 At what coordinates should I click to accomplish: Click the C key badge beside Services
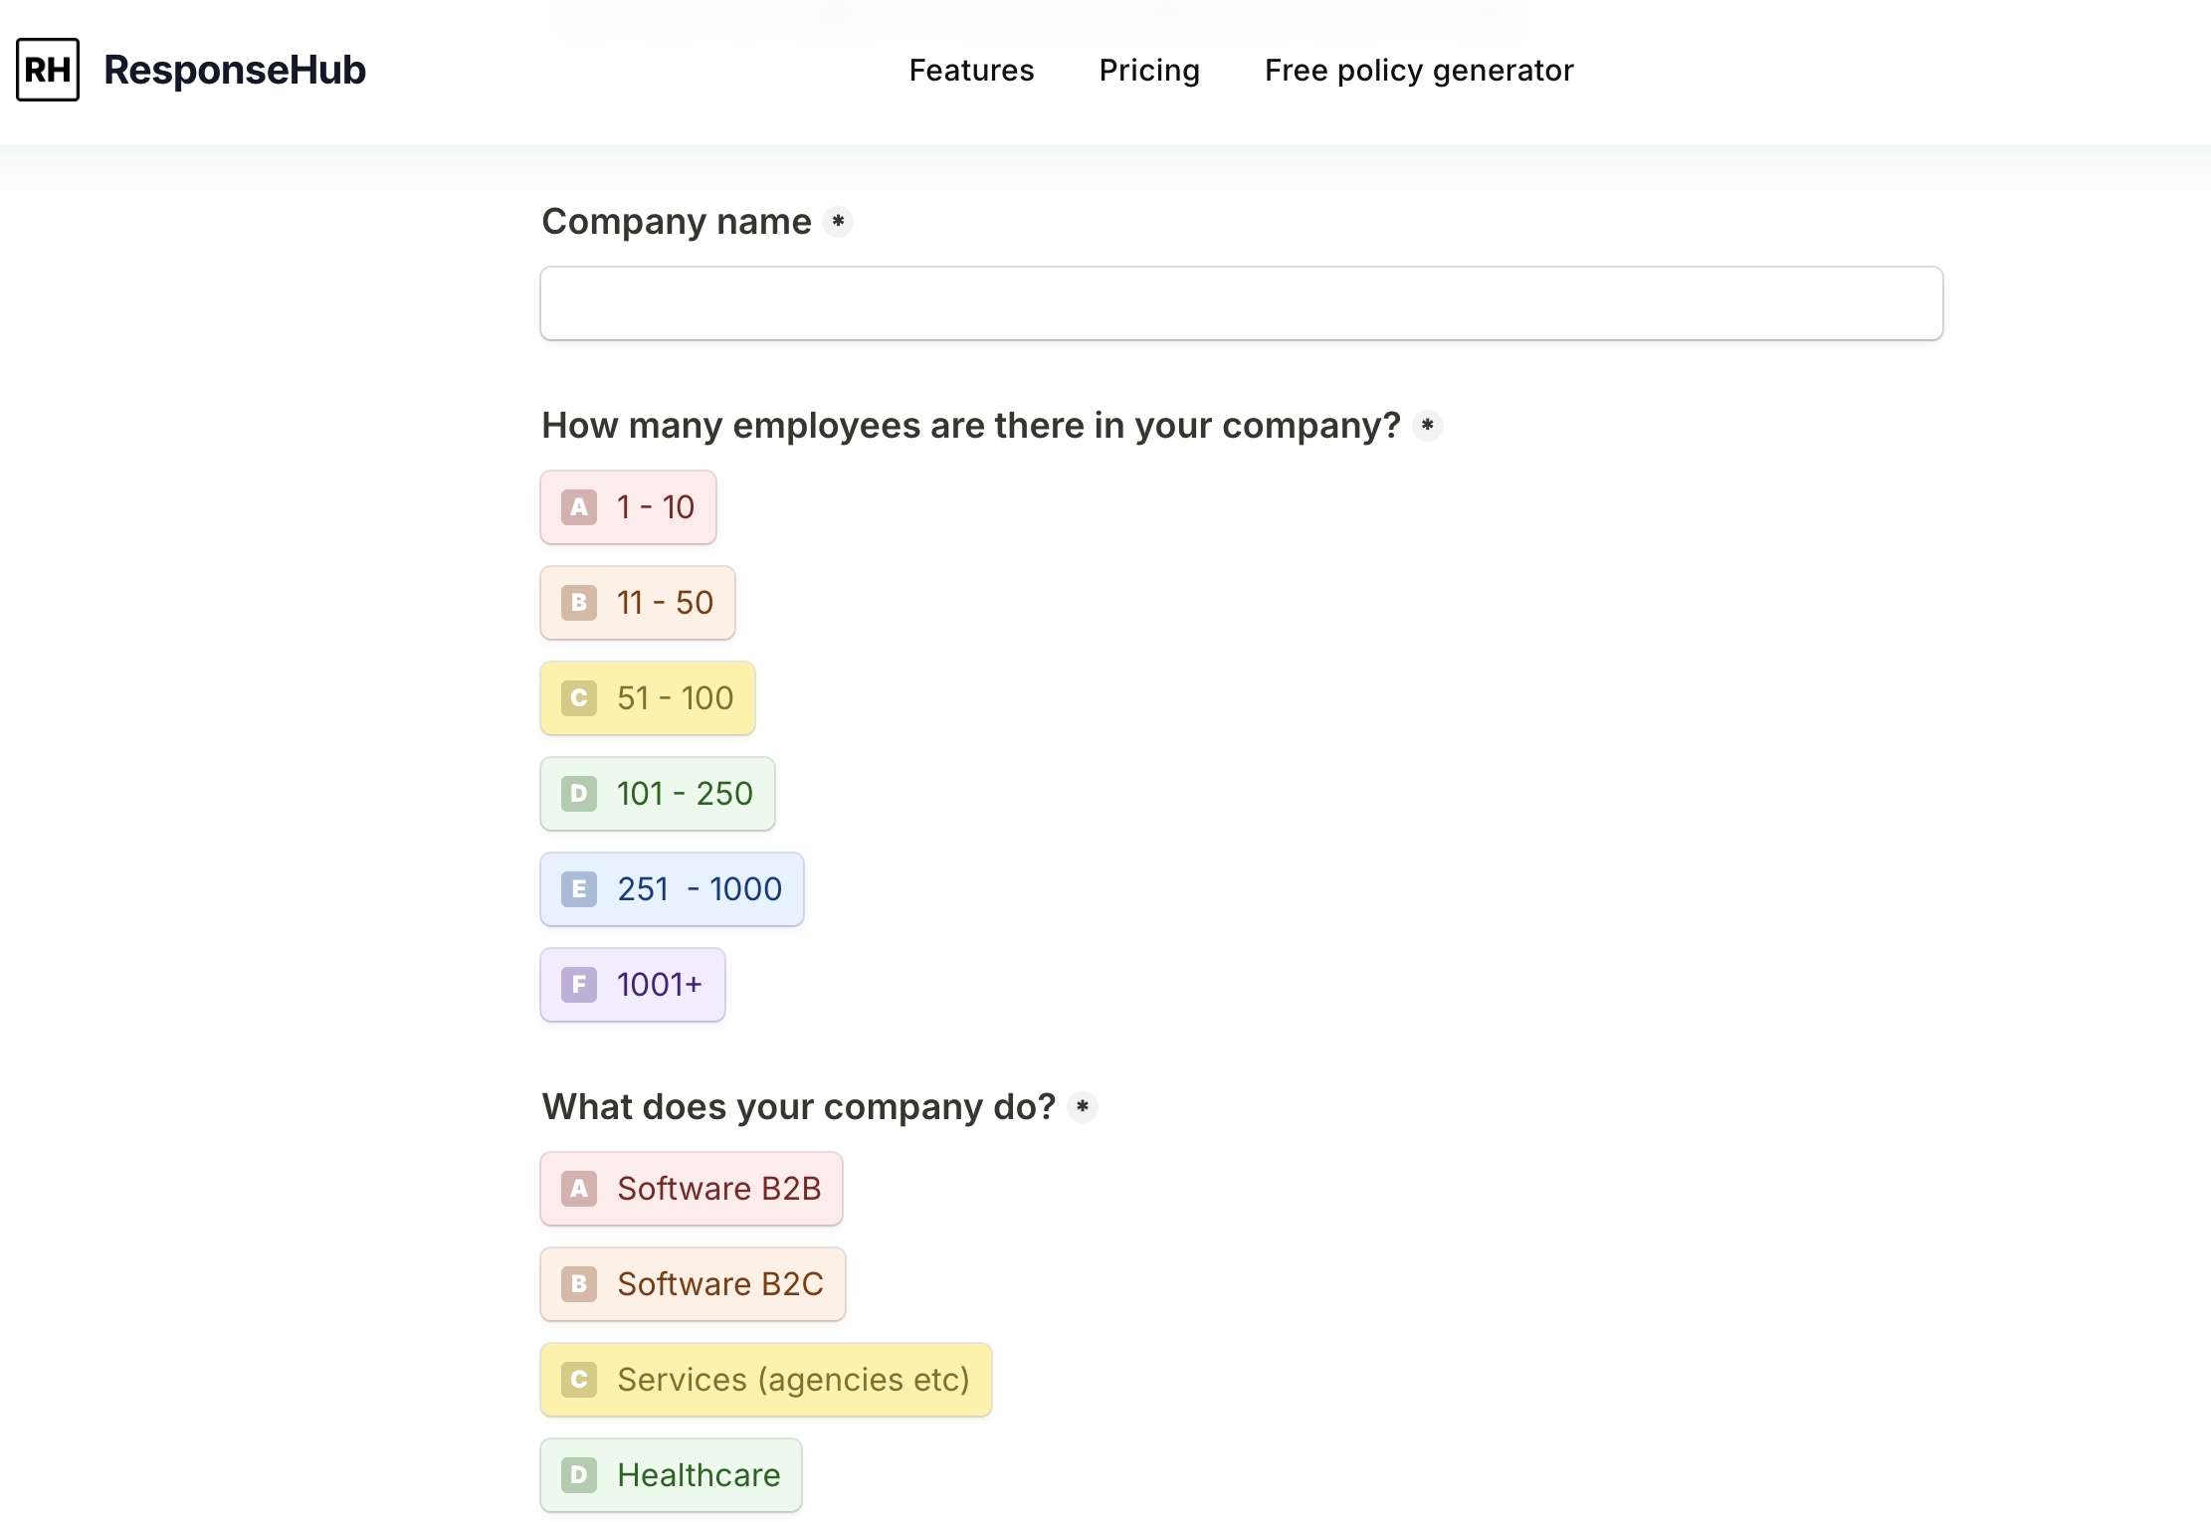[x=579, y=1380]
